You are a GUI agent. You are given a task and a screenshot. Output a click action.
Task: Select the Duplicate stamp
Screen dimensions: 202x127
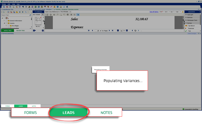tap(191, 28)
